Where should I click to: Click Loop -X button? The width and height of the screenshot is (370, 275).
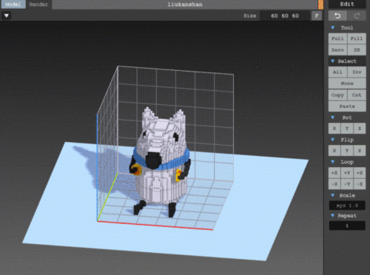coord(334,184)
